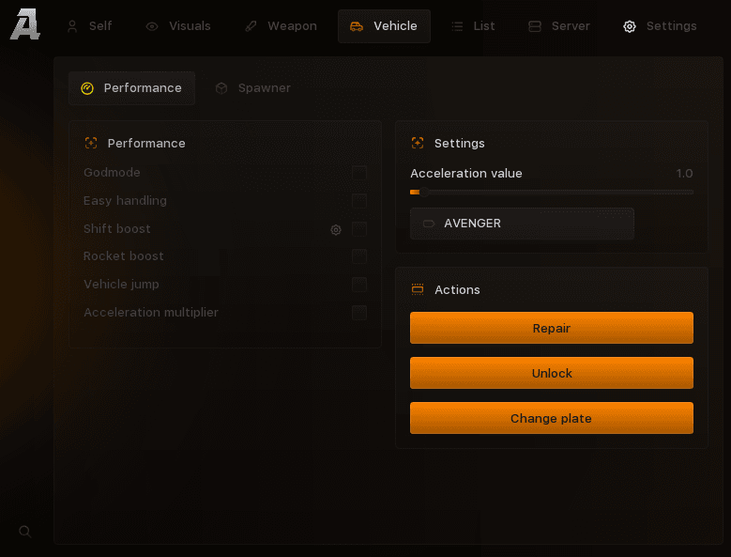This screenshot has height=557, width=731.
Task: Click the Vehicle jump label
Action: pos(121,284)
